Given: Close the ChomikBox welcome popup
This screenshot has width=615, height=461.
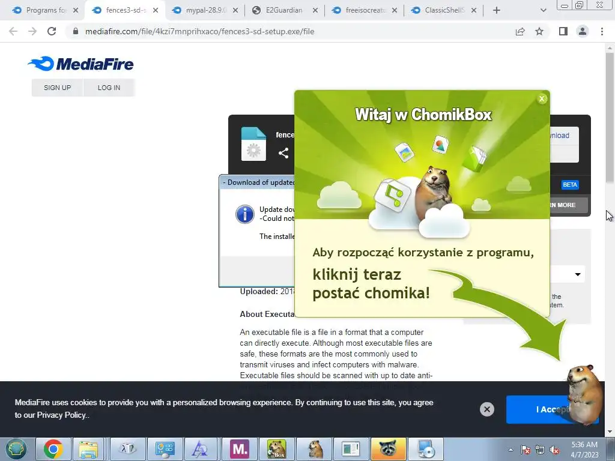Looking at the screenshot, I should point(542,99).
